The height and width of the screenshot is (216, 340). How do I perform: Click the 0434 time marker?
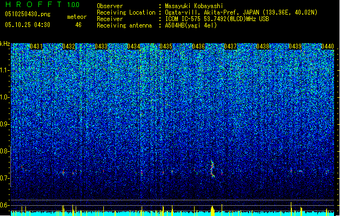(134, 46)
